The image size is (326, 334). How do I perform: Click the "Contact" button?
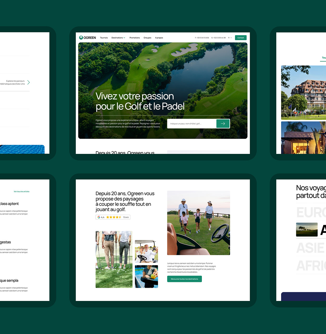click(x=241, y=38)
